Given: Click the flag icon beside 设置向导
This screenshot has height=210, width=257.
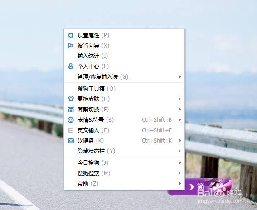Looking at the screenshot, I should 71,46.
